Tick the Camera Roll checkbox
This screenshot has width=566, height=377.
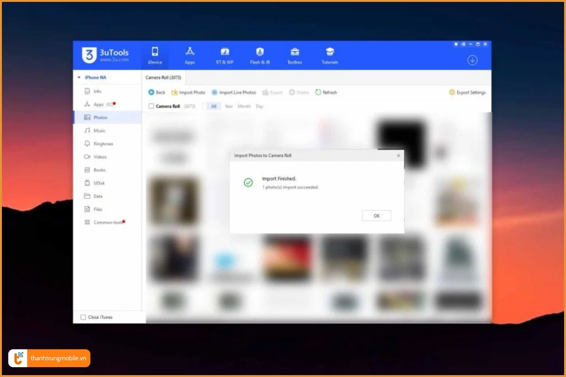tap(151, 107)
